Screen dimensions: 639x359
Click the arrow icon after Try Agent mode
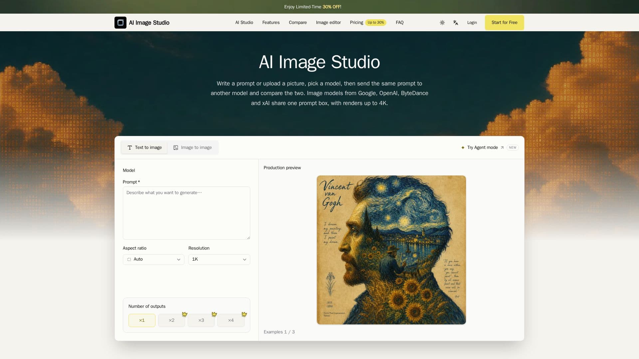pyautogui.click(x=502, y=148)
